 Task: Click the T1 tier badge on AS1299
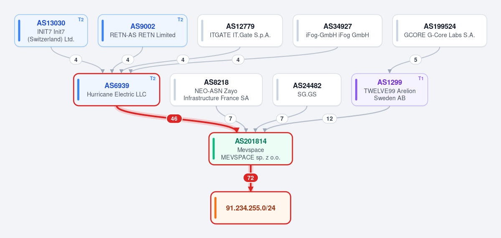coord(421,78)
